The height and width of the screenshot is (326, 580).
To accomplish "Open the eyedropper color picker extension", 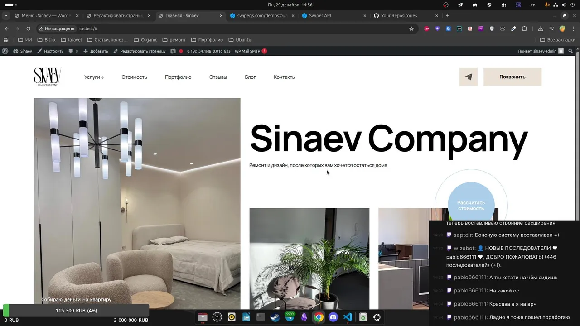I will pyautogui.click(x=513, y=29).
